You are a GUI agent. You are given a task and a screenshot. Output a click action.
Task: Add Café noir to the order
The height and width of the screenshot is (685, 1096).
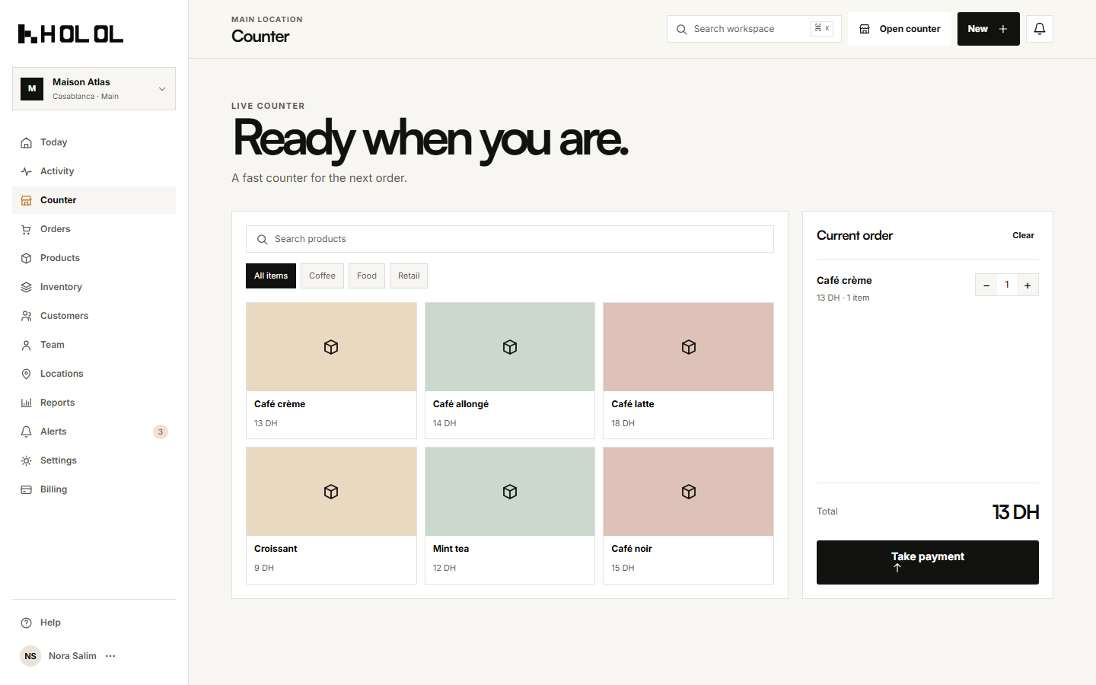tap(688, 515)
